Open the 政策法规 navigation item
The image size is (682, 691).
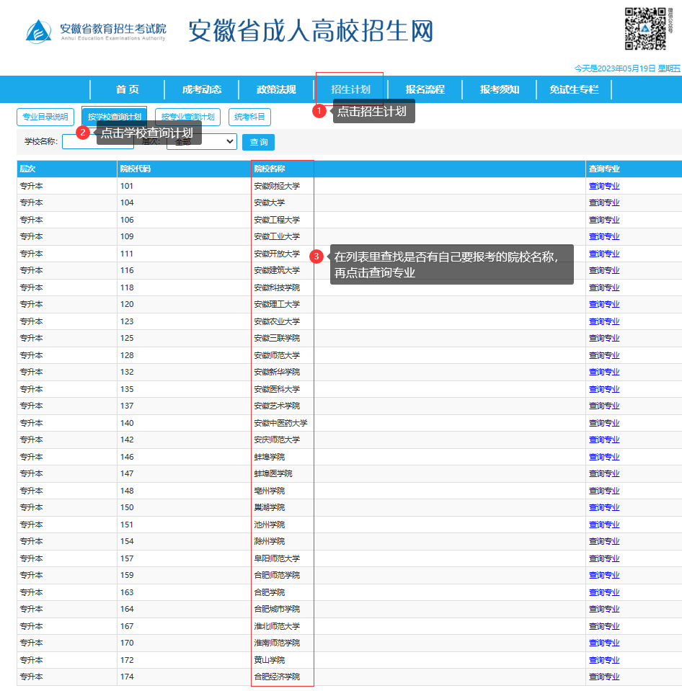(276, 89)
